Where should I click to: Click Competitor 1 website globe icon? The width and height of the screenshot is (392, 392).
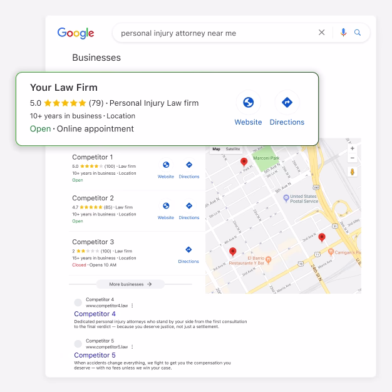pyautogui.click(x=166, y=165)
